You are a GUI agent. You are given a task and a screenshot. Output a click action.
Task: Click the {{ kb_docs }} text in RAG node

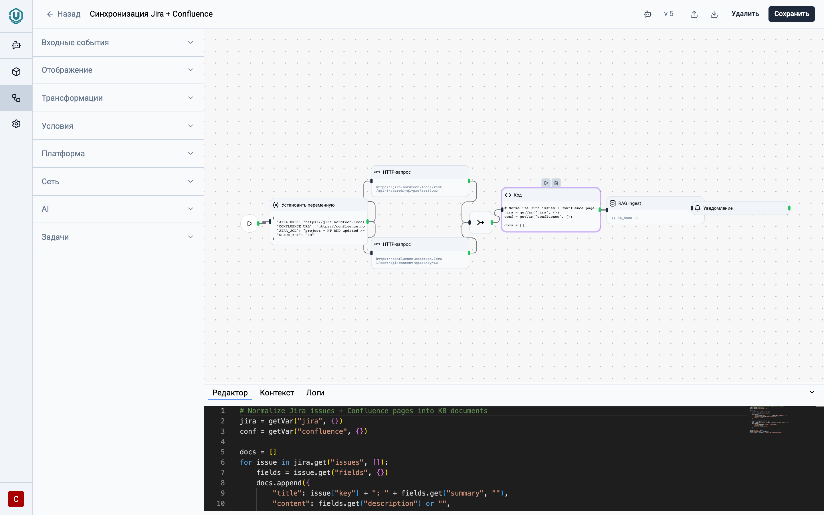click(625, 218)
